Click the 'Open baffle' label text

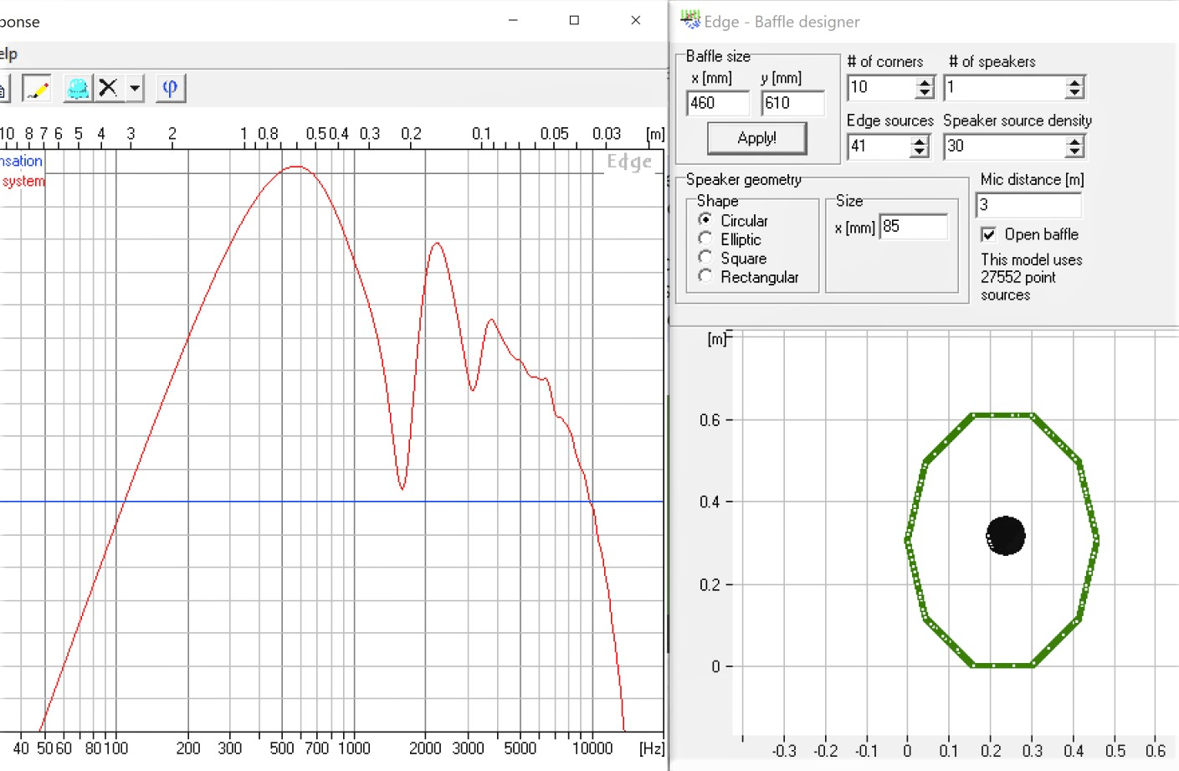pyautogui.click(x=1041, y=234)
